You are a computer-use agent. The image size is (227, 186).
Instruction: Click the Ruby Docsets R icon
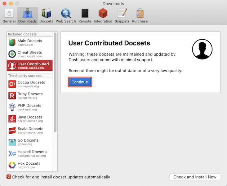[x=12, y=96]
